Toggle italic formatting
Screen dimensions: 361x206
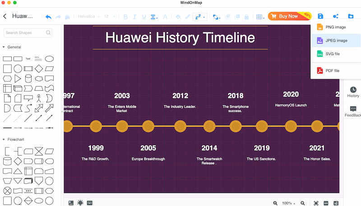tap(134, 17)
